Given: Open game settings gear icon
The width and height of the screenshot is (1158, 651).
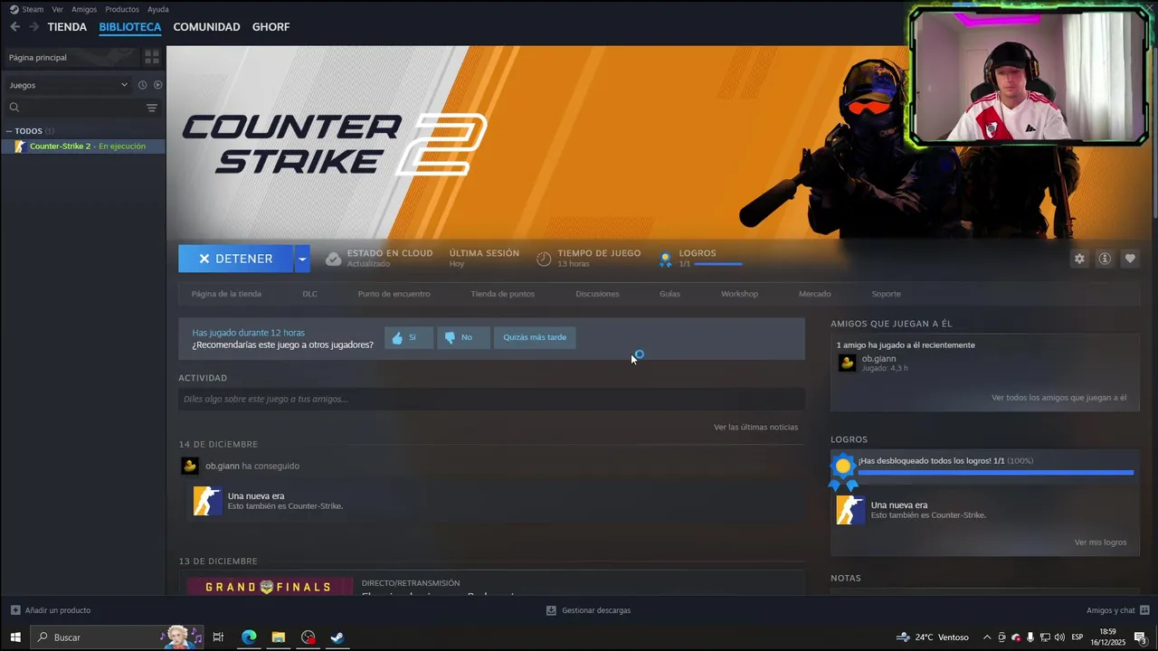Looking at the screenshot, I should [1079, 259].
